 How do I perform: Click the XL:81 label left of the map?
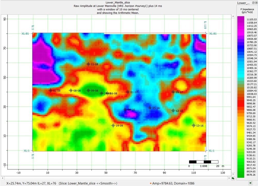point(25,34)
